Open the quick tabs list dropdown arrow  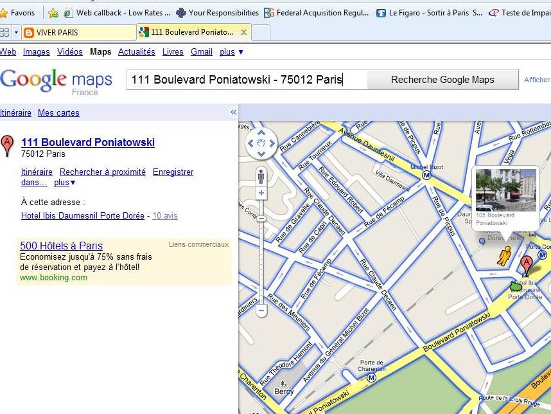pyautogui.click(x=15, y=32)
